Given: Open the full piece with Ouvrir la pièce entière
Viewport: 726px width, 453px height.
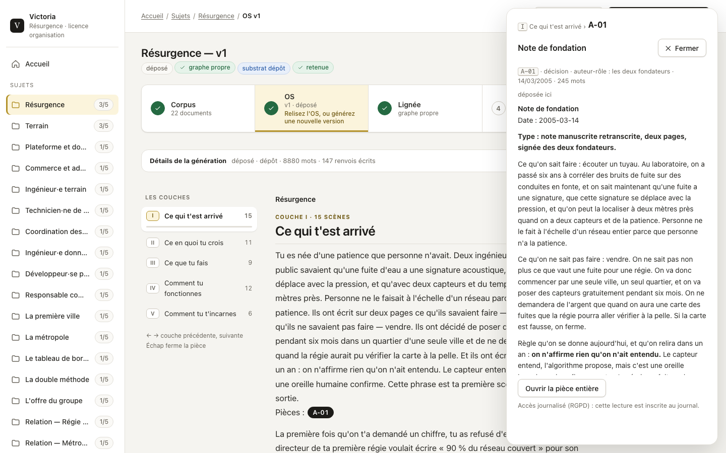Looking at the screenshot, I should coord(562,389).
